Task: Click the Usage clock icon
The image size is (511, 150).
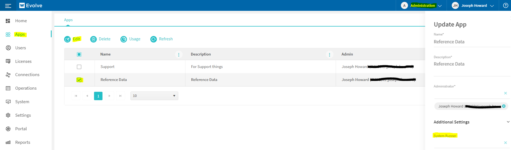Action: pos(124,39)
